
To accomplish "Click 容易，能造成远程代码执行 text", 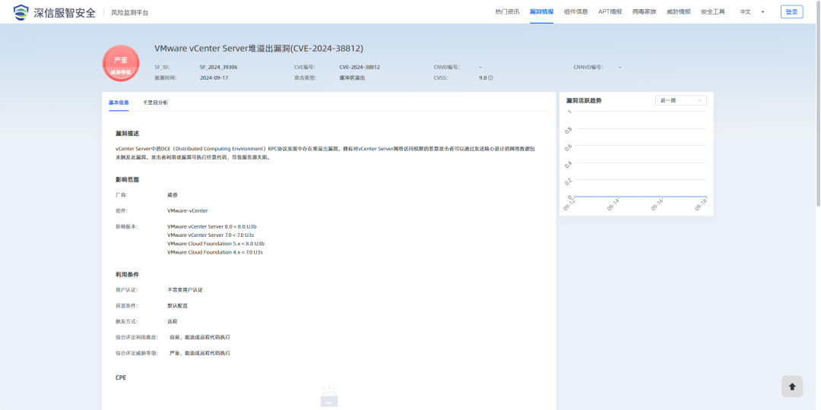I will tap(199, 337).
